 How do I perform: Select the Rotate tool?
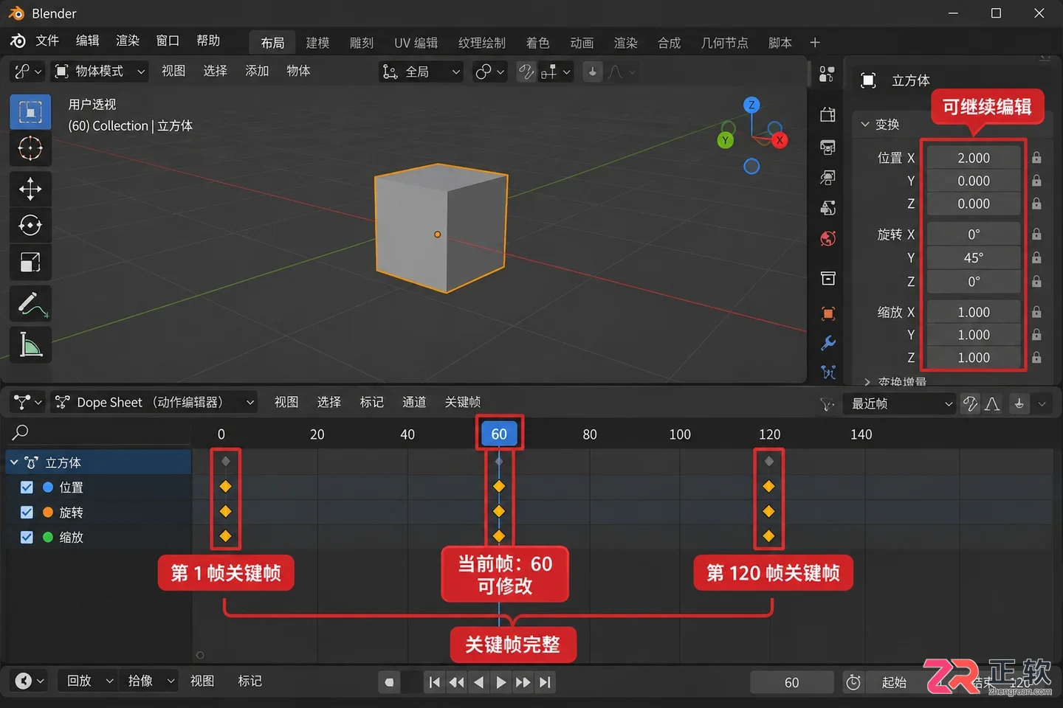click(x=30, y=226)
